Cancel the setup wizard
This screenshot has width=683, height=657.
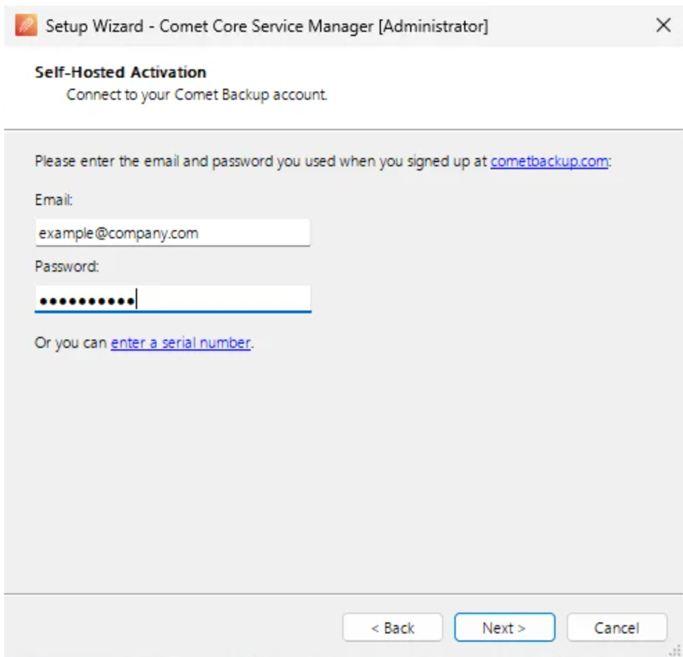(x=616, y=627)
